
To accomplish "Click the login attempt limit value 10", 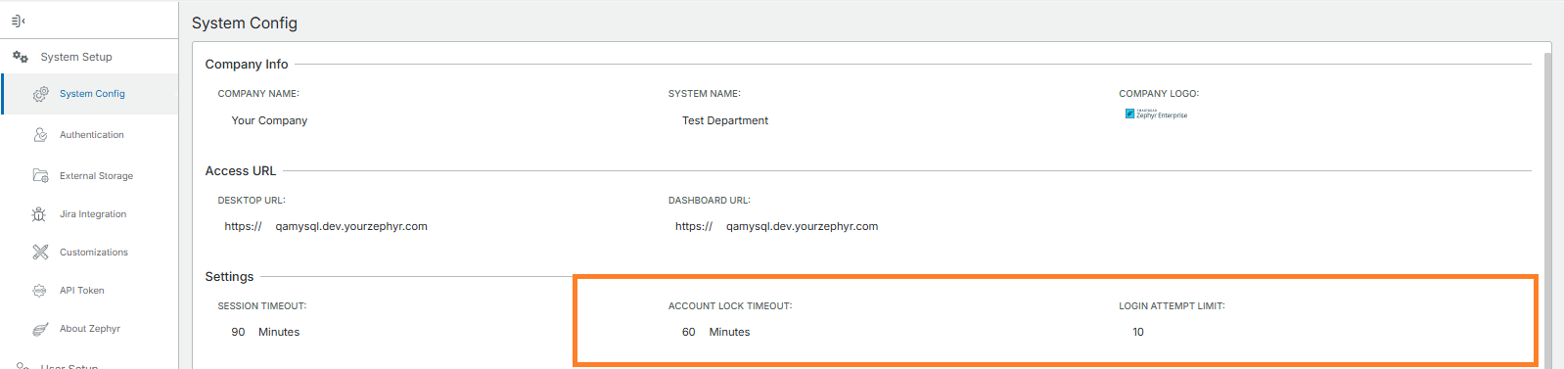I will point(1138,332).
